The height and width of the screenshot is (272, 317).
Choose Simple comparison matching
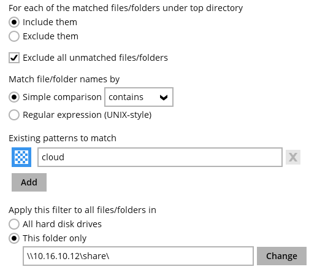[14, 97]
